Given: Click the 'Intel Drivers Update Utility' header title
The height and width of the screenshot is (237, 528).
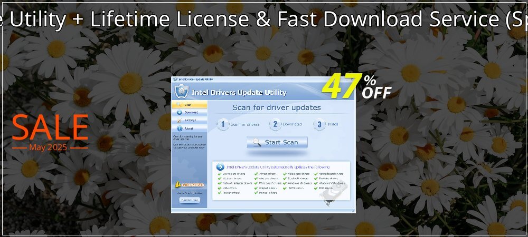Looking at the screenshot, I should [x=239, y=93].
